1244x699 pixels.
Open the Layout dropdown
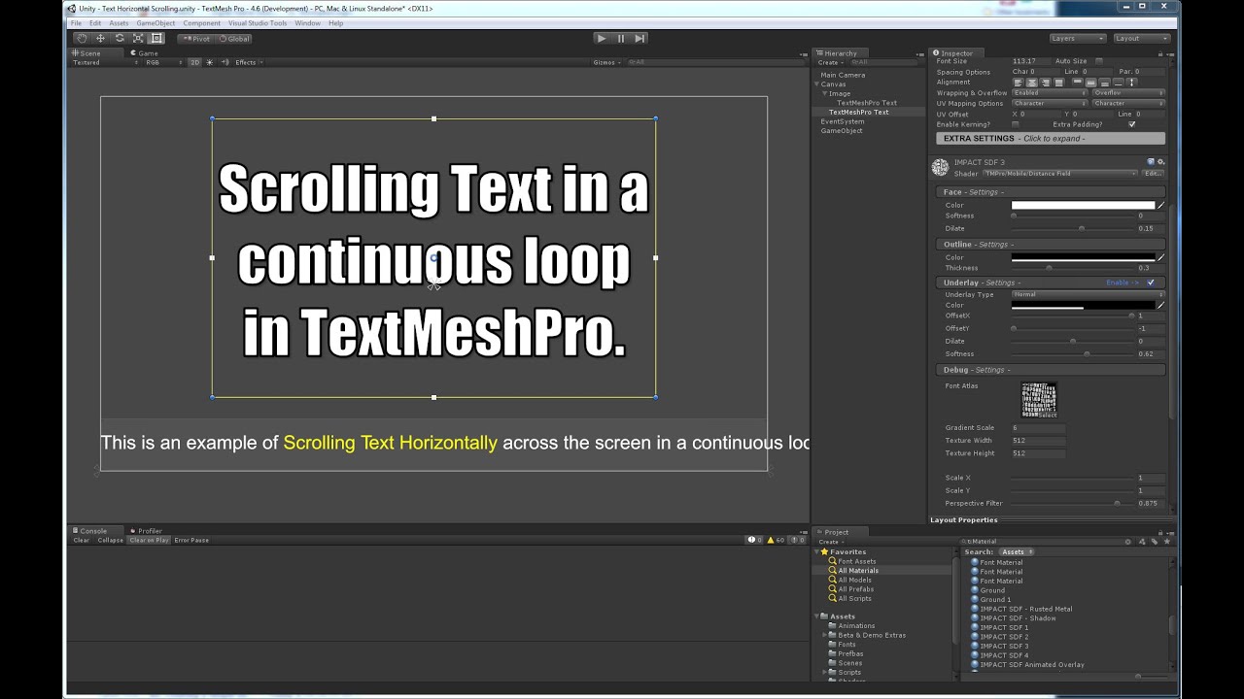[x=1141, y=38]
